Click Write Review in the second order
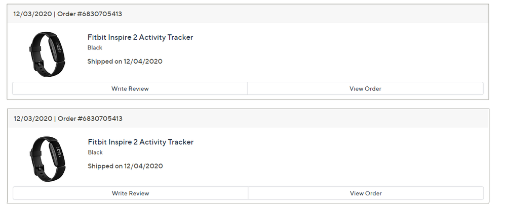 (130, 193)
